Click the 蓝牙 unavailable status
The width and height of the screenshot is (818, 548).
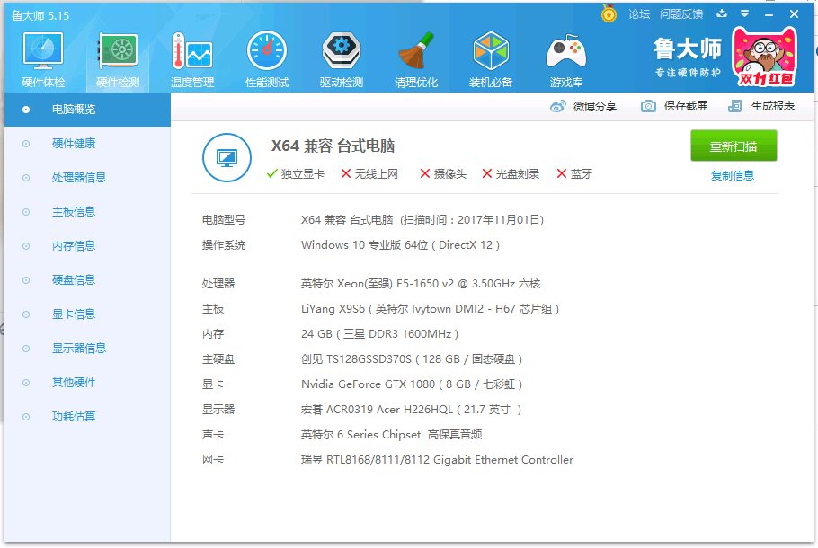click(574, 174)
